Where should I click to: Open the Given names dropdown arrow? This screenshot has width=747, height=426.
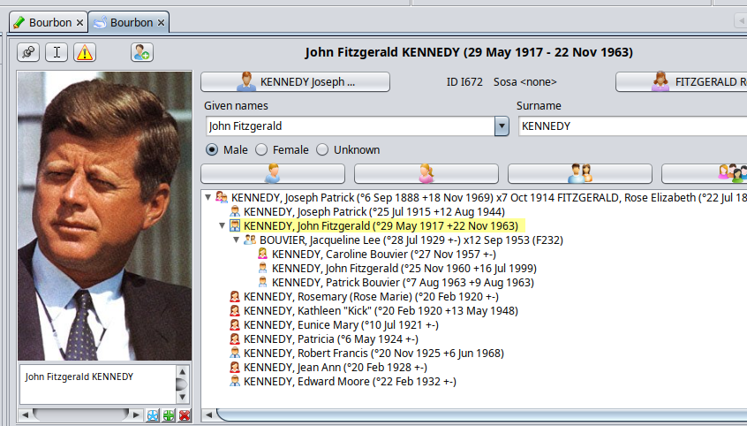[502, 126]
